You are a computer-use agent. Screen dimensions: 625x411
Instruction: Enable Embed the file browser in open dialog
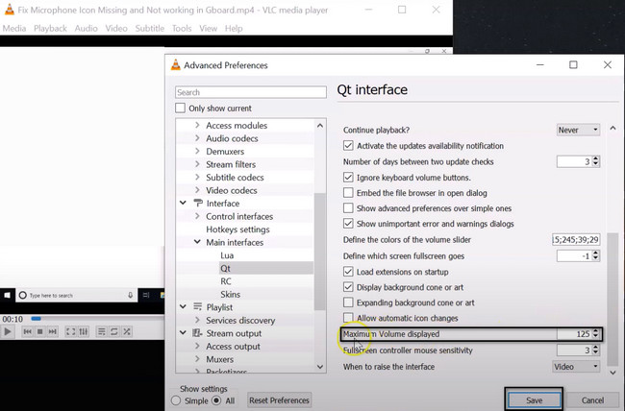(348, 193)
